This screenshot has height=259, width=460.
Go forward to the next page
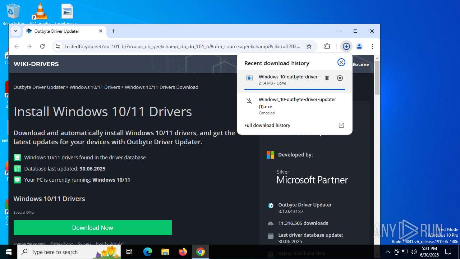point(29,46)
